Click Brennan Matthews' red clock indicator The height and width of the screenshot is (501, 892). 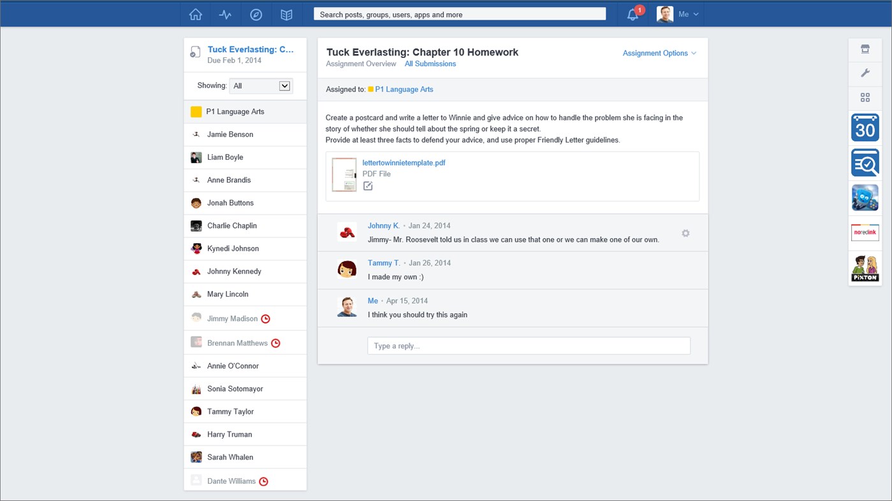(x=275, y=342)
